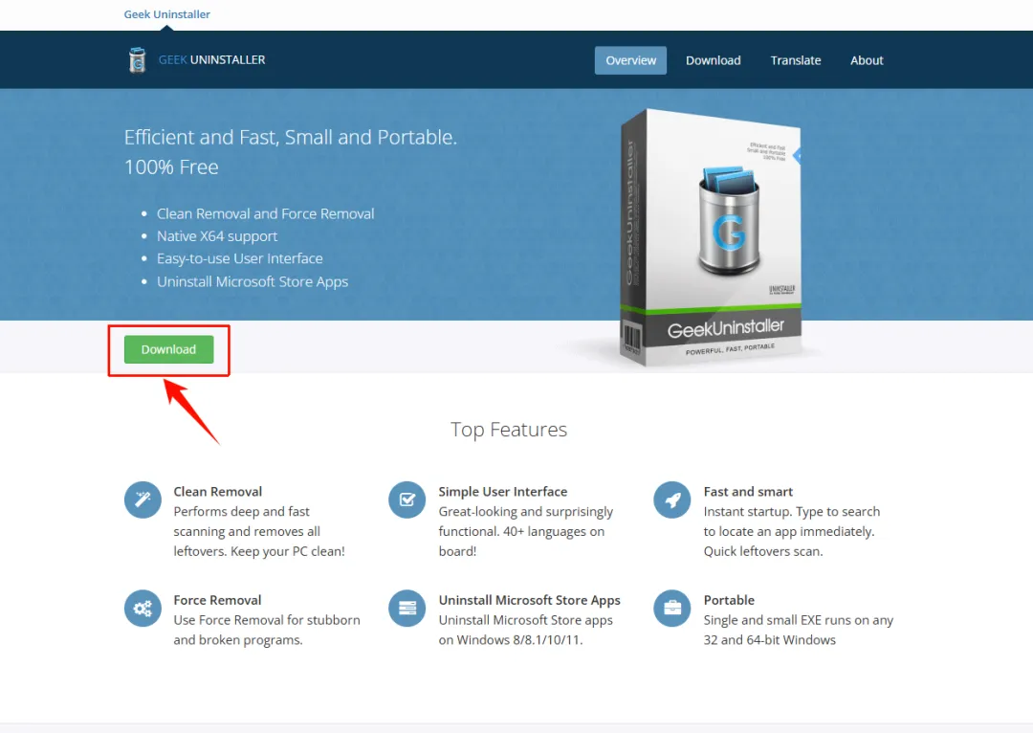Click the Efficient and Fast headline text
Image resolution: width=1033 pixels, height=733 pixels.
coord(291,137)
